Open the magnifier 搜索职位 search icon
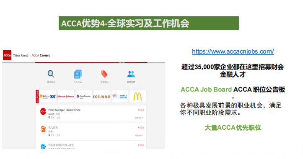Viewport: 303px width, 159px height. (x=51, y=74)
